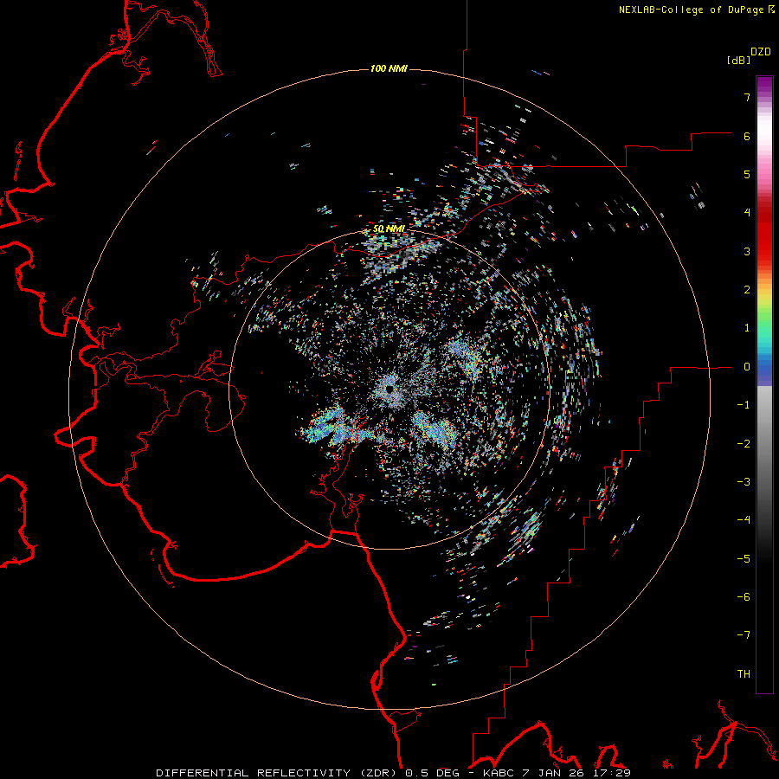Click the [dB] units label
Image resolution: width=779 pixels, height=779 pixels.
(x=738, y=60)
